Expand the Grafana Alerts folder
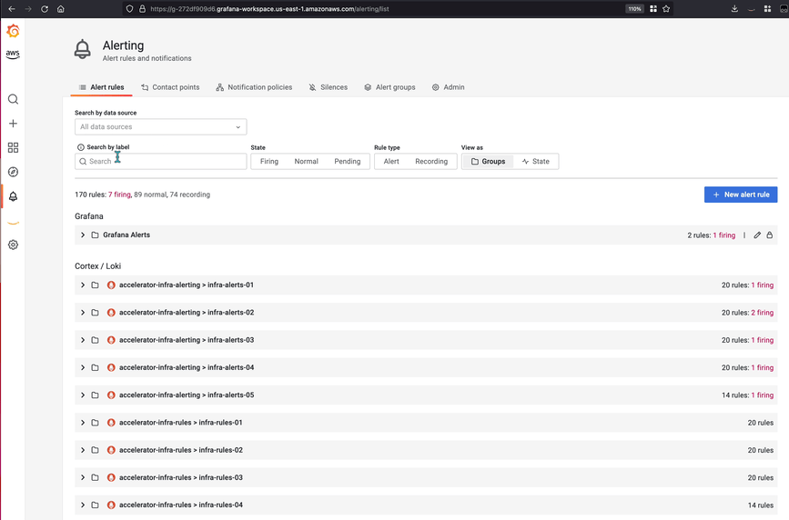The height and width of the screenshot is (520, 789). click(83, 235)
